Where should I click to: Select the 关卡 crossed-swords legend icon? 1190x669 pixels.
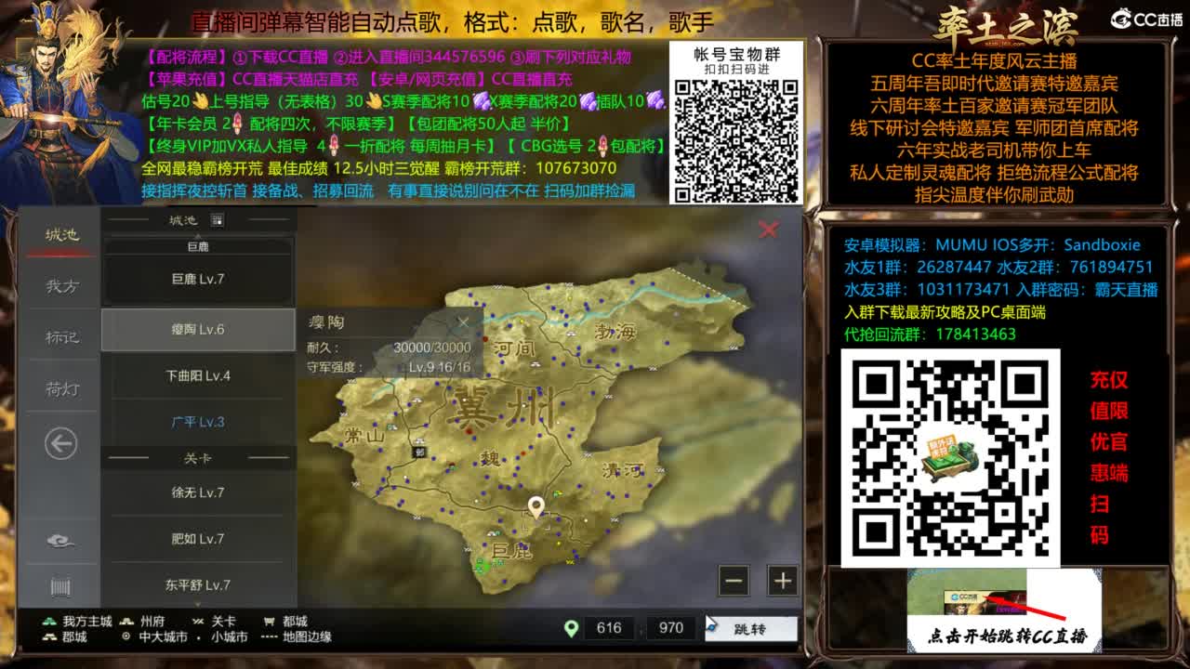197,619
